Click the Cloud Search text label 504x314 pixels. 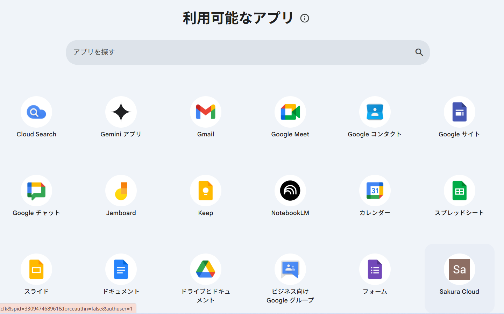(x=36, y=134)
